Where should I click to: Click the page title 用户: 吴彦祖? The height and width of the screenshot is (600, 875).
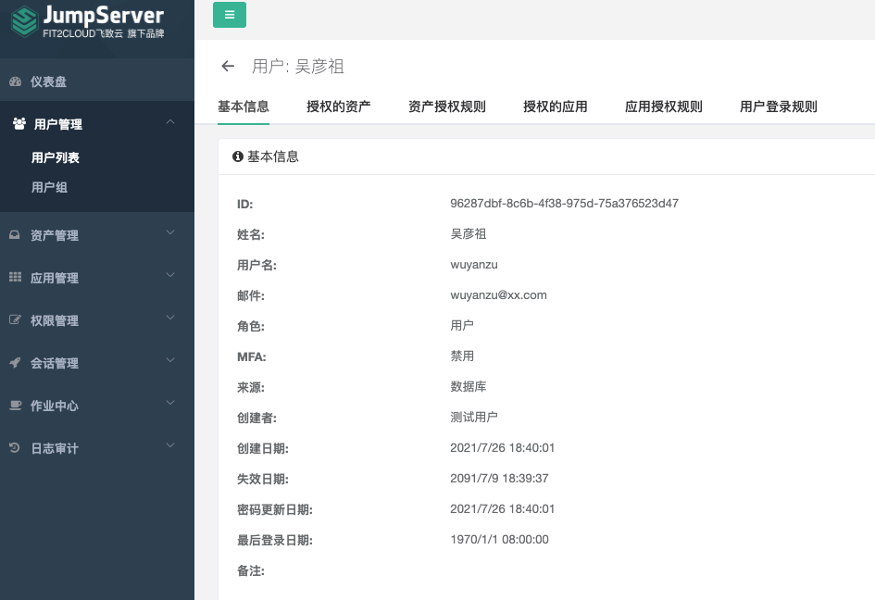coord(297,67)
